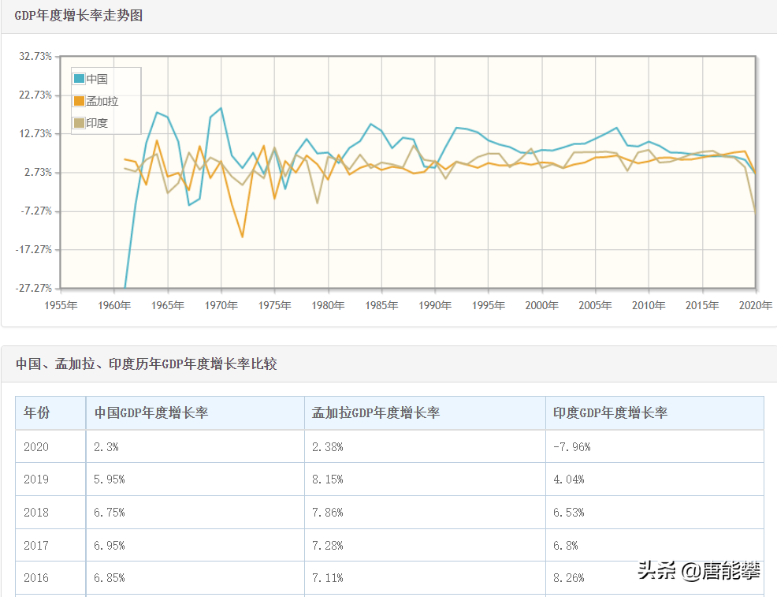
Task: Select the 2018 year cell
Action: pos(36,512)
